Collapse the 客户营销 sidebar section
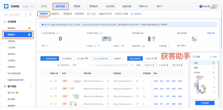This screenshot has height=110, width=223. [x=31, y=86]
